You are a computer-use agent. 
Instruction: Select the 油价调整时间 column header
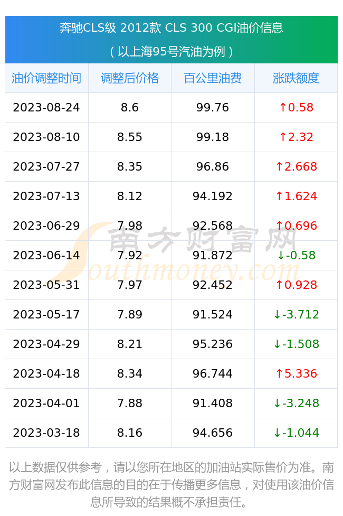point(46,78)
